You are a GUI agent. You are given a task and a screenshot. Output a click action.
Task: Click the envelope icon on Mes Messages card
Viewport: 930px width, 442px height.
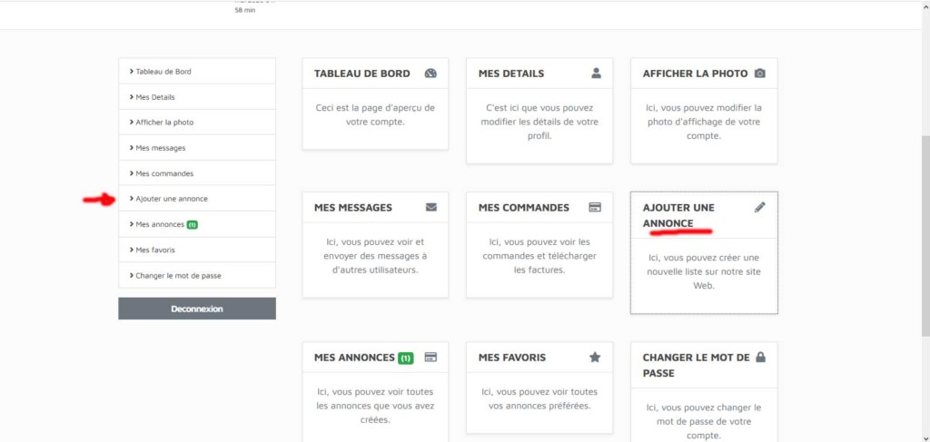pos(431,207)
